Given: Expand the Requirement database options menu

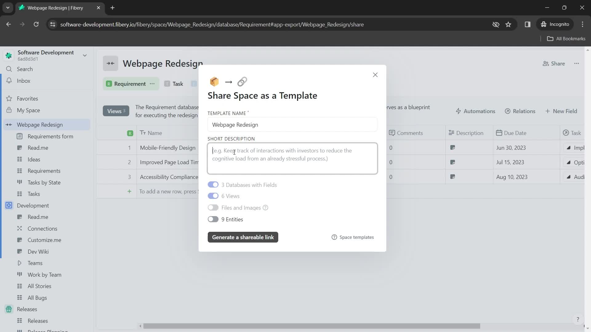Looking at the screenshot, I should pyautogui.click(x=153, y=84).
